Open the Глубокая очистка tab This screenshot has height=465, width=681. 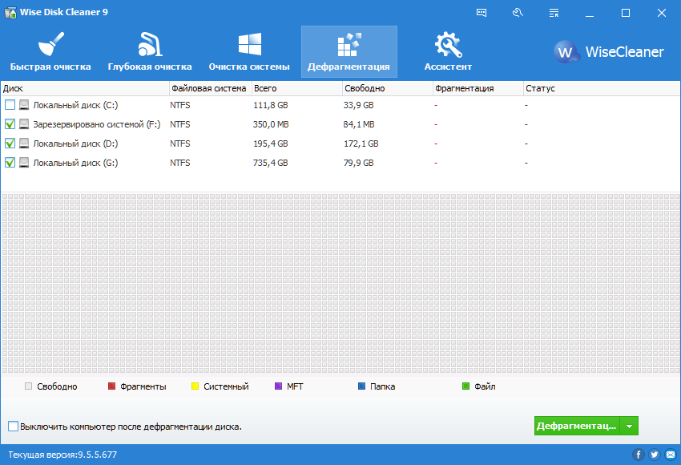pos(150,52)
